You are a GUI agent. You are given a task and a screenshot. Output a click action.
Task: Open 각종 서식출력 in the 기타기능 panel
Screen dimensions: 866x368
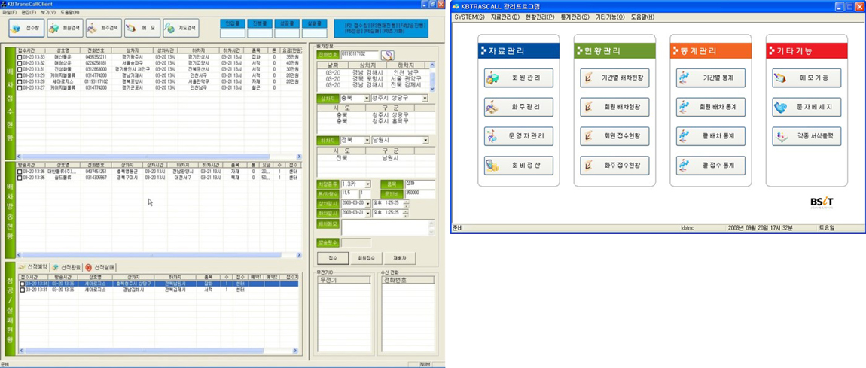coord(807,136)
